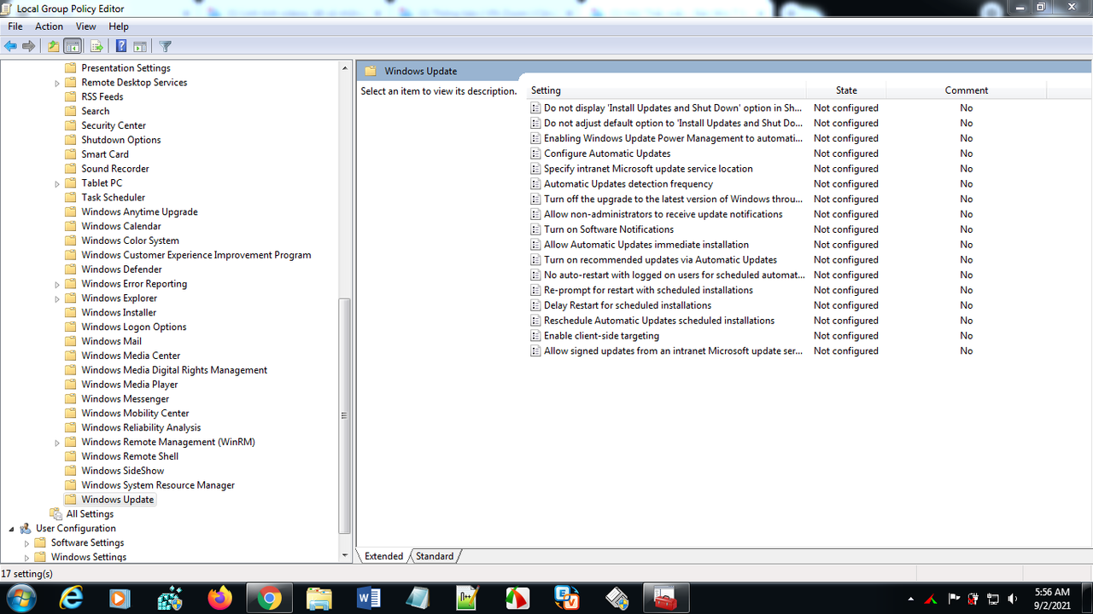
Task: Select the Windows Defender folder
Action: [121, 269]
